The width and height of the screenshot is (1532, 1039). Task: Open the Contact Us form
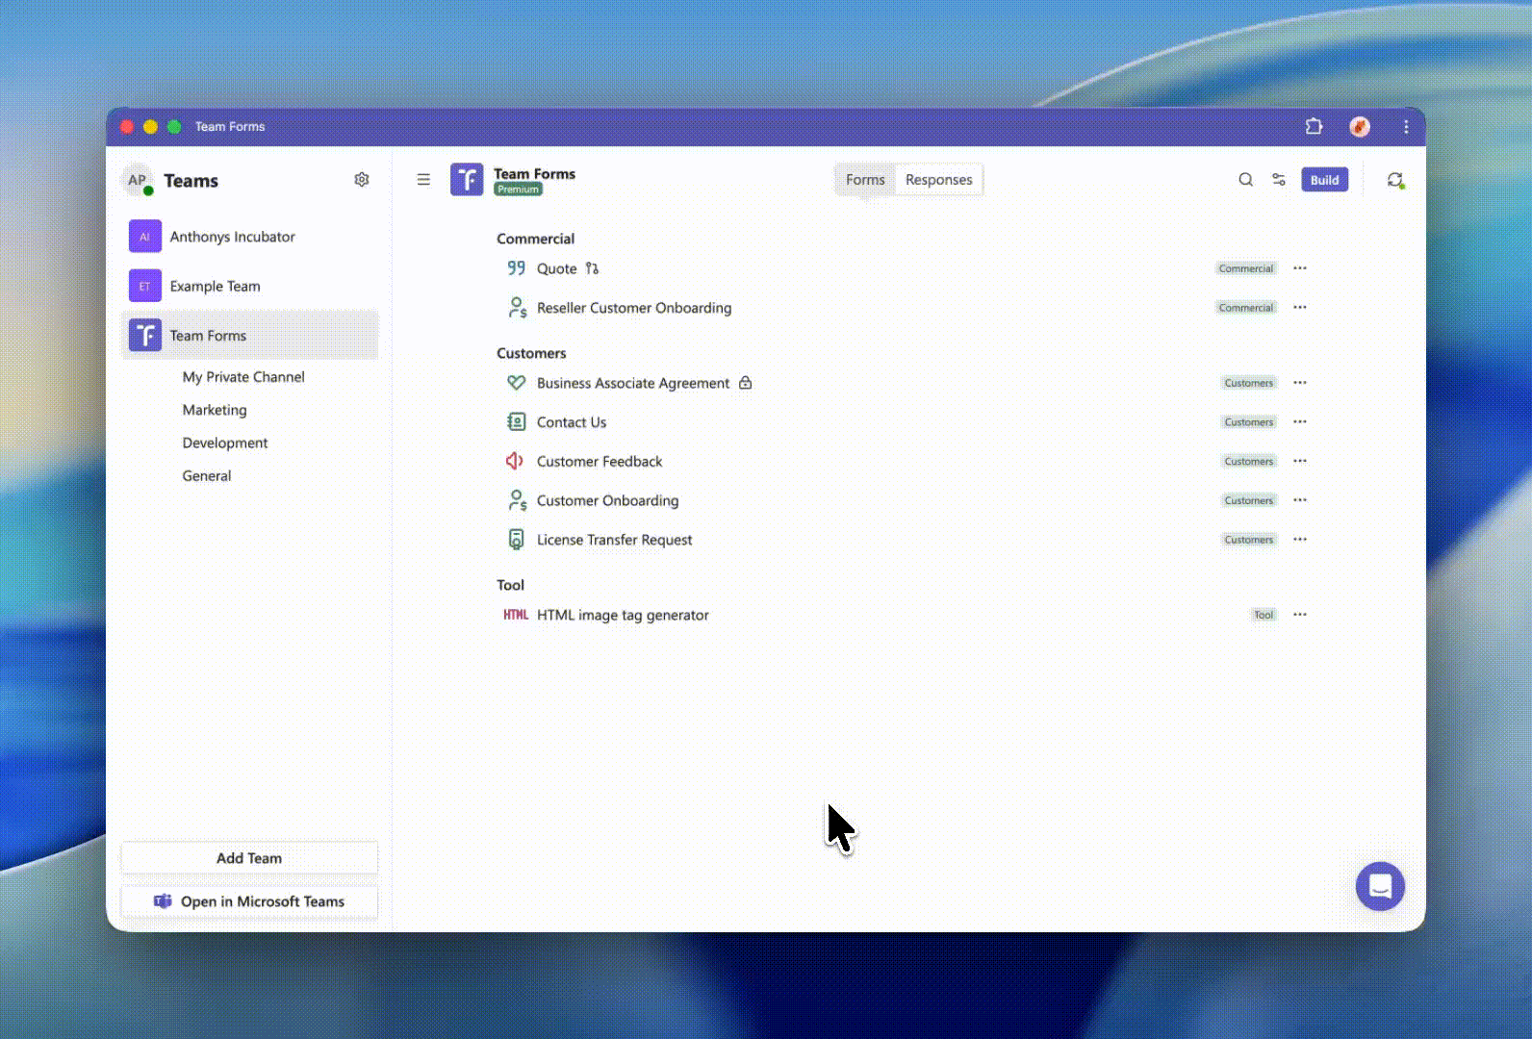[x=572, y=422]
